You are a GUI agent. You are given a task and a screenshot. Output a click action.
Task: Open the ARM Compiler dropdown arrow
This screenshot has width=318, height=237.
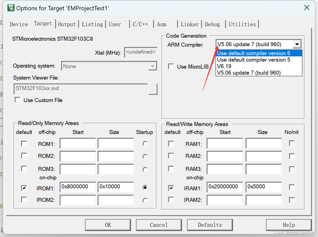[297, 44]
